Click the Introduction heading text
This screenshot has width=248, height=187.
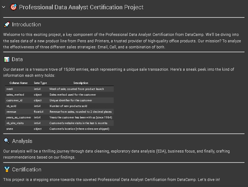(x=26, y=25)
